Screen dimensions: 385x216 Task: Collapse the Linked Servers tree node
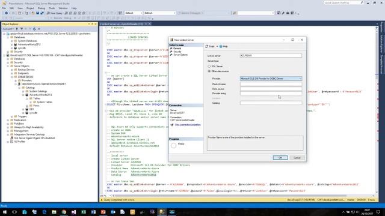[x=12, y=77]
